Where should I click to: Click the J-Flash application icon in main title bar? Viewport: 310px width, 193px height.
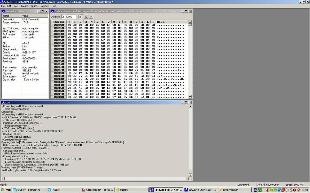tap(2, 2)
